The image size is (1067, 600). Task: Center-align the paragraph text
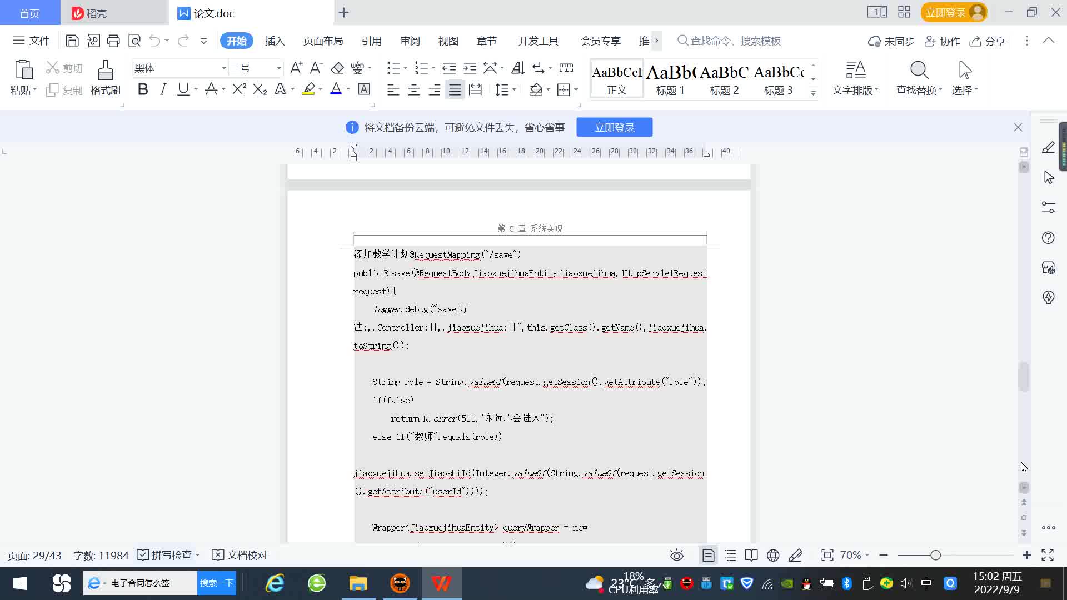coord(414,90)
